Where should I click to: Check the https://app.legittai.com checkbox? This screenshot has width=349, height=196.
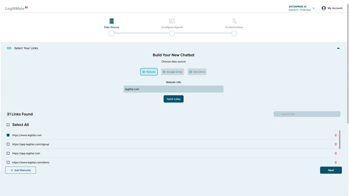[x=8, y=153]
